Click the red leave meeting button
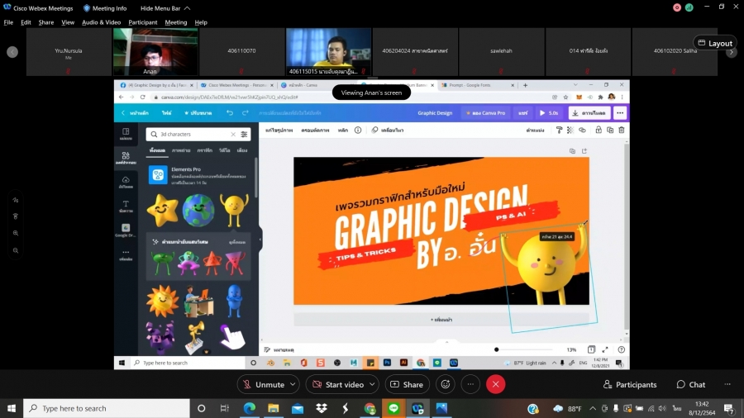This screenshot has width=744, height=418. coord(495,384)
